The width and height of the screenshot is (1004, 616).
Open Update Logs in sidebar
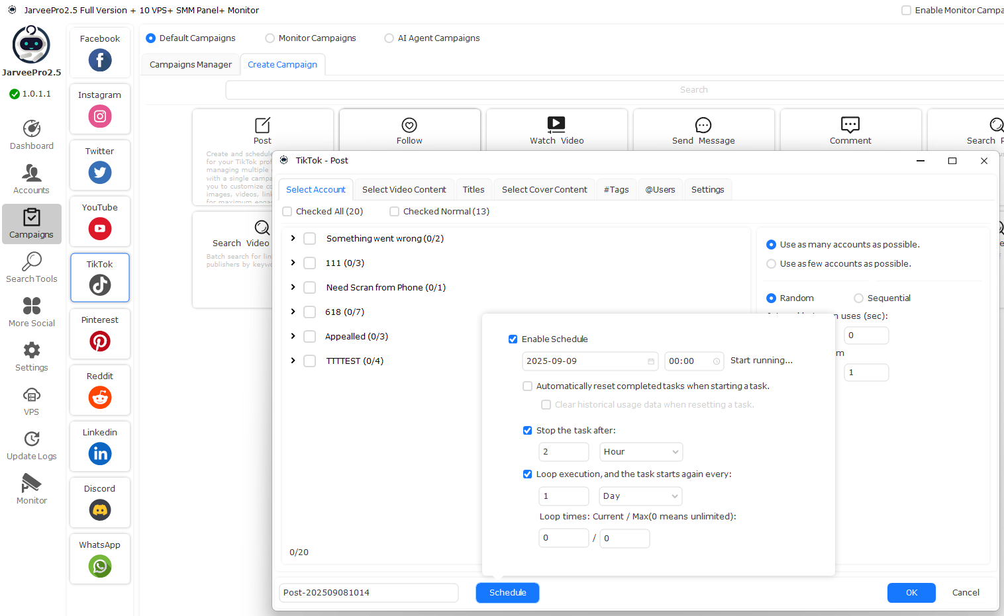pos(32,445)
